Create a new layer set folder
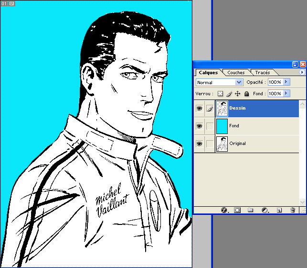Screen dimensions: 307x268 250,210
